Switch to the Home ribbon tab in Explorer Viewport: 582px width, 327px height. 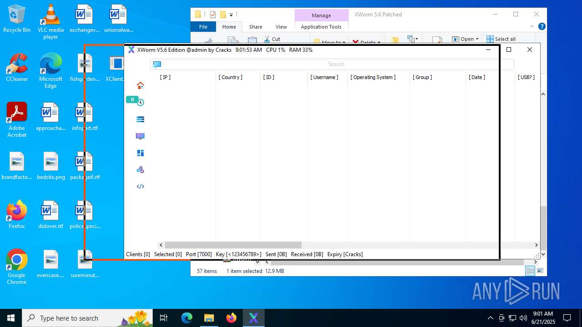pos(229,27)
